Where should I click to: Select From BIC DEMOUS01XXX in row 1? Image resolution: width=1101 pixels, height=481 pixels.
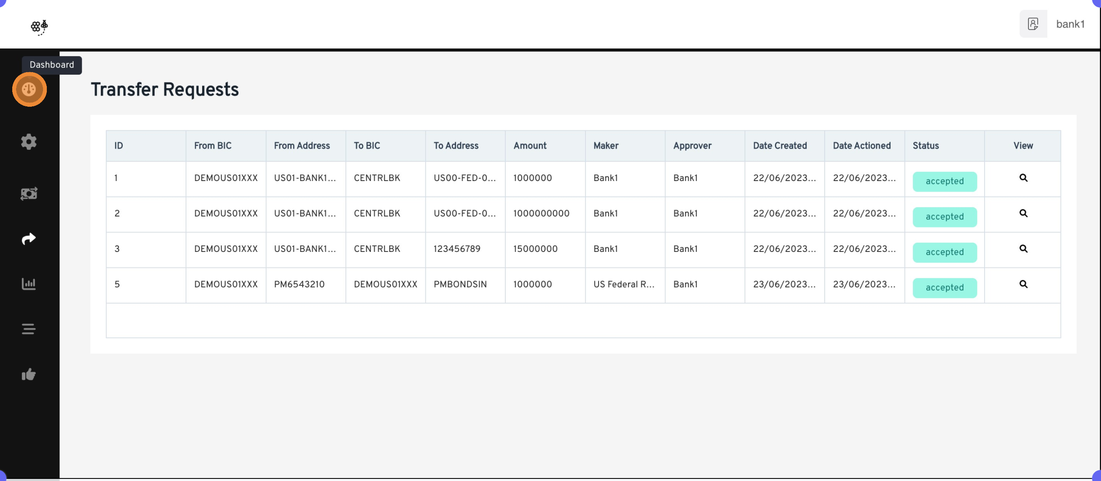pyautogui.click(x=226, y=179)
